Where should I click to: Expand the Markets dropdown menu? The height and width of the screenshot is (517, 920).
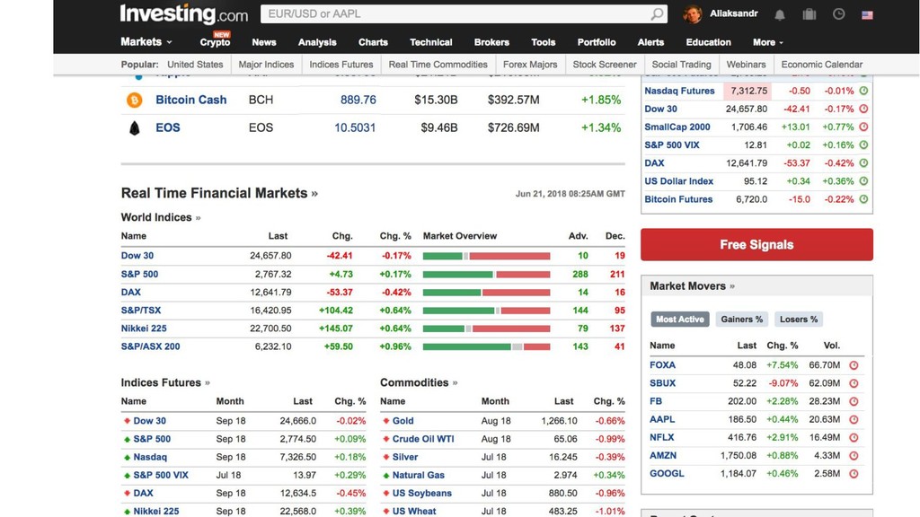point(146,41)
